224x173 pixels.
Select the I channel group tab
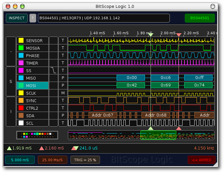coord(11,112)
